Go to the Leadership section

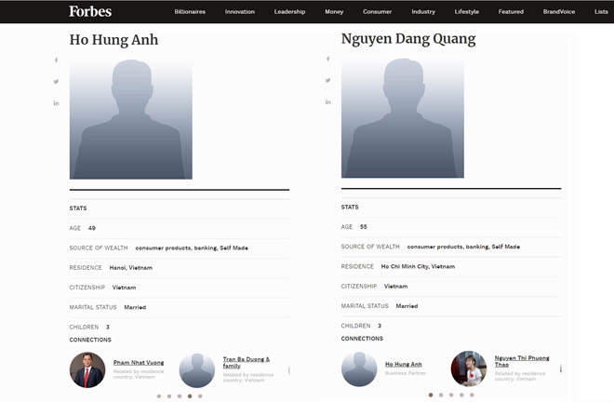pos(289,12)
